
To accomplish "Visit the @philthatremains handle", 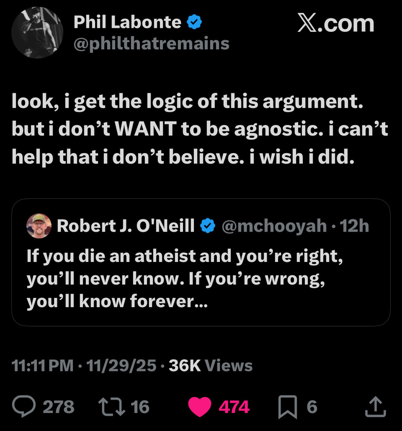I will tap(151, 44).
